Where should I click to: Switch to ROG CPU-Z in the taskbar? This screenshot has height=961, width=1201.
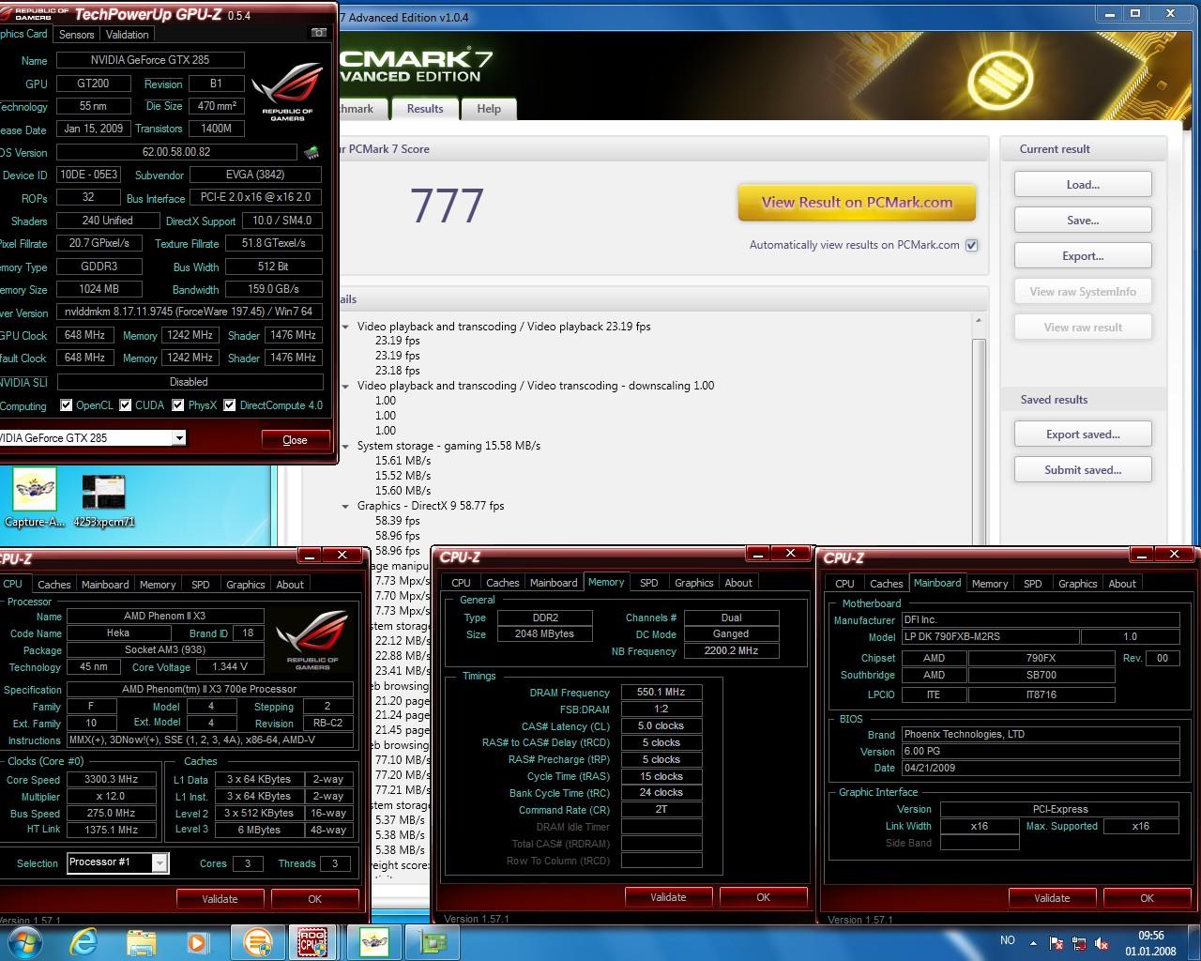pyautogui.click(x=312, y=942)
